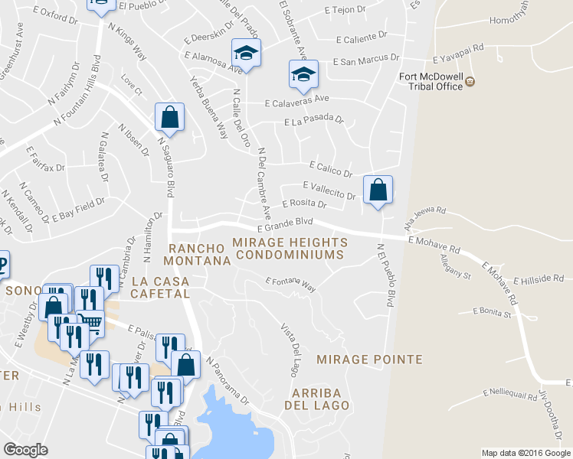Select shopping bag marker on N Saguaro Blvd
This screenshot has height=459, width=573.
click(x=169, y=117)
